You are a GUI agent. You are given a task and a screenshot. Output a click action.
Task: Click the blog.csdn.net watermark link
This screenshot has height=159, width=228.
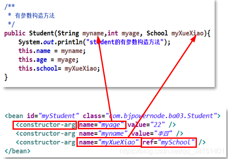pyautogui.click(x=172, y=151)
